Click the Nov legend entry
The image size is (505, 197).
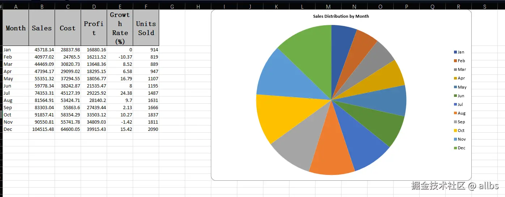click(460, 139)
